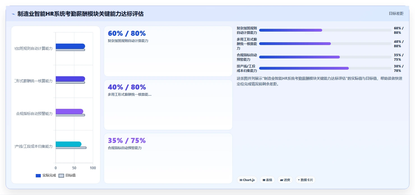
Task: Click the chart x-axis tick 100
Action: click(x=93, y=168)
